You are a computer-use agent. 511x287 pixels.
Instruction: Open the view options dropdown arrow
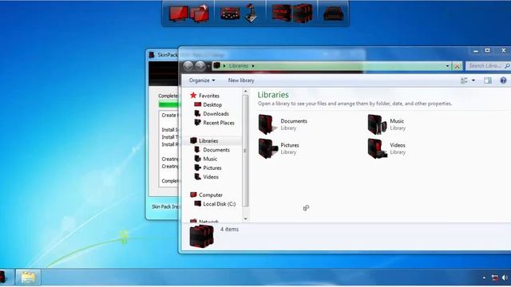pos(473,81)
